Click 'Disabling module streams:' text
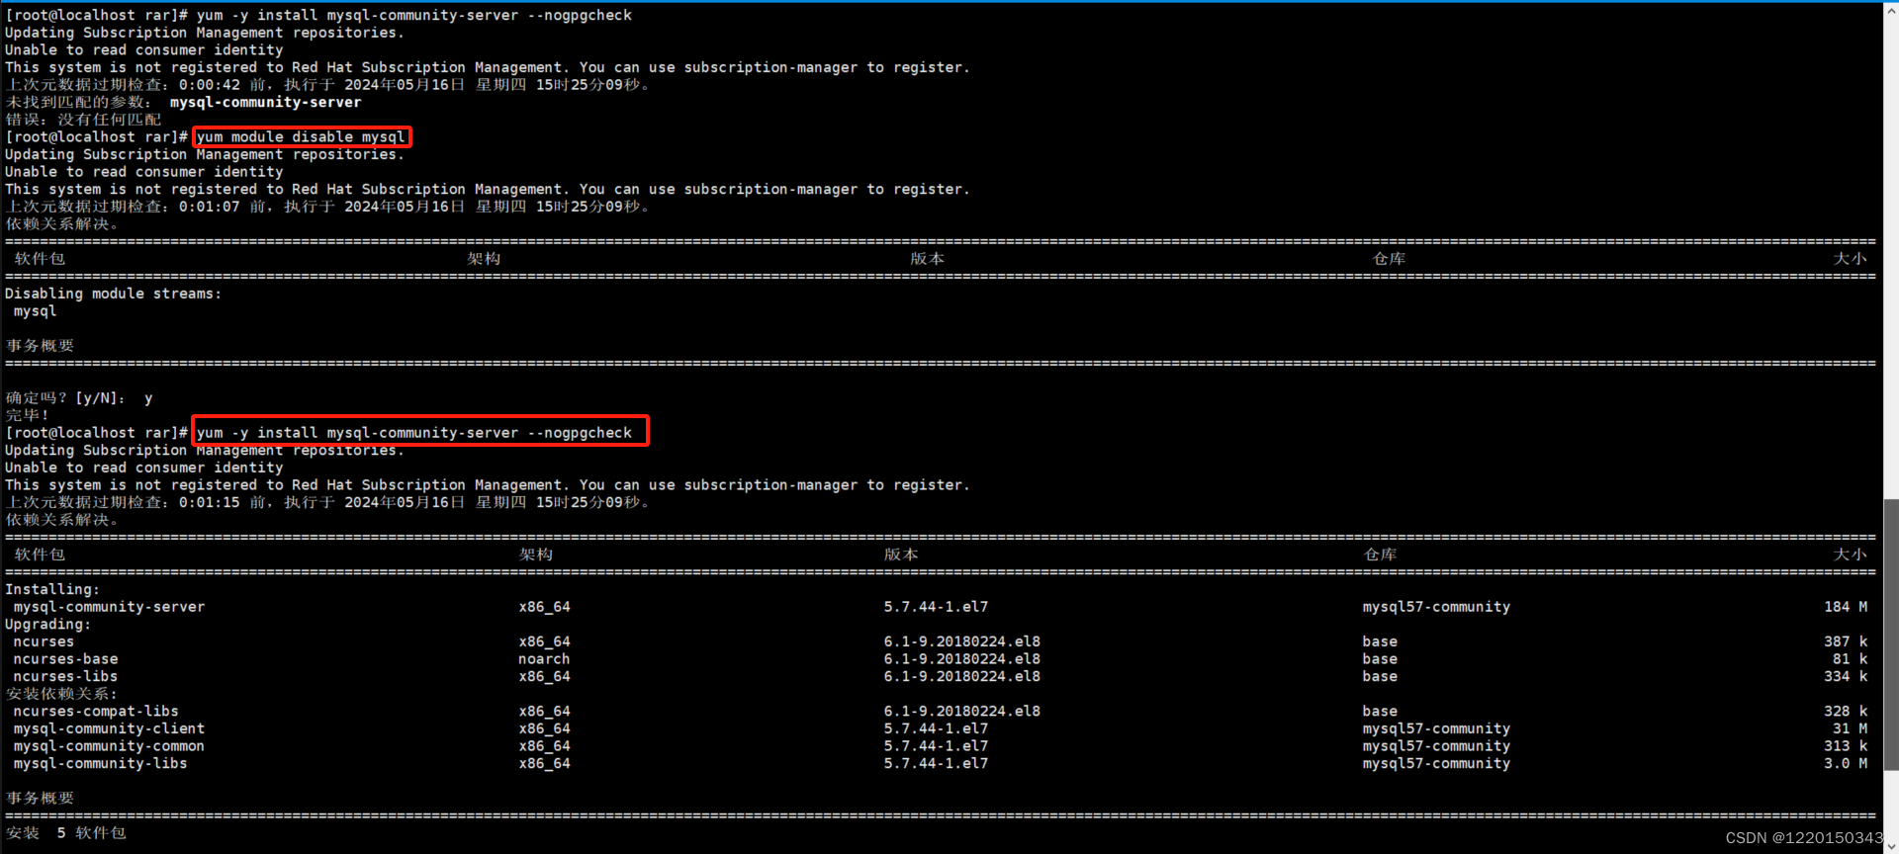 tap(114, 294)
